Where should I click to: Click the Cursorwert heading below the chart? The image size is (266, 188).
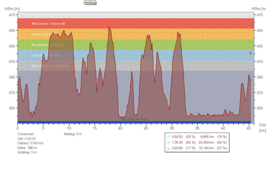tap(25, 134)
